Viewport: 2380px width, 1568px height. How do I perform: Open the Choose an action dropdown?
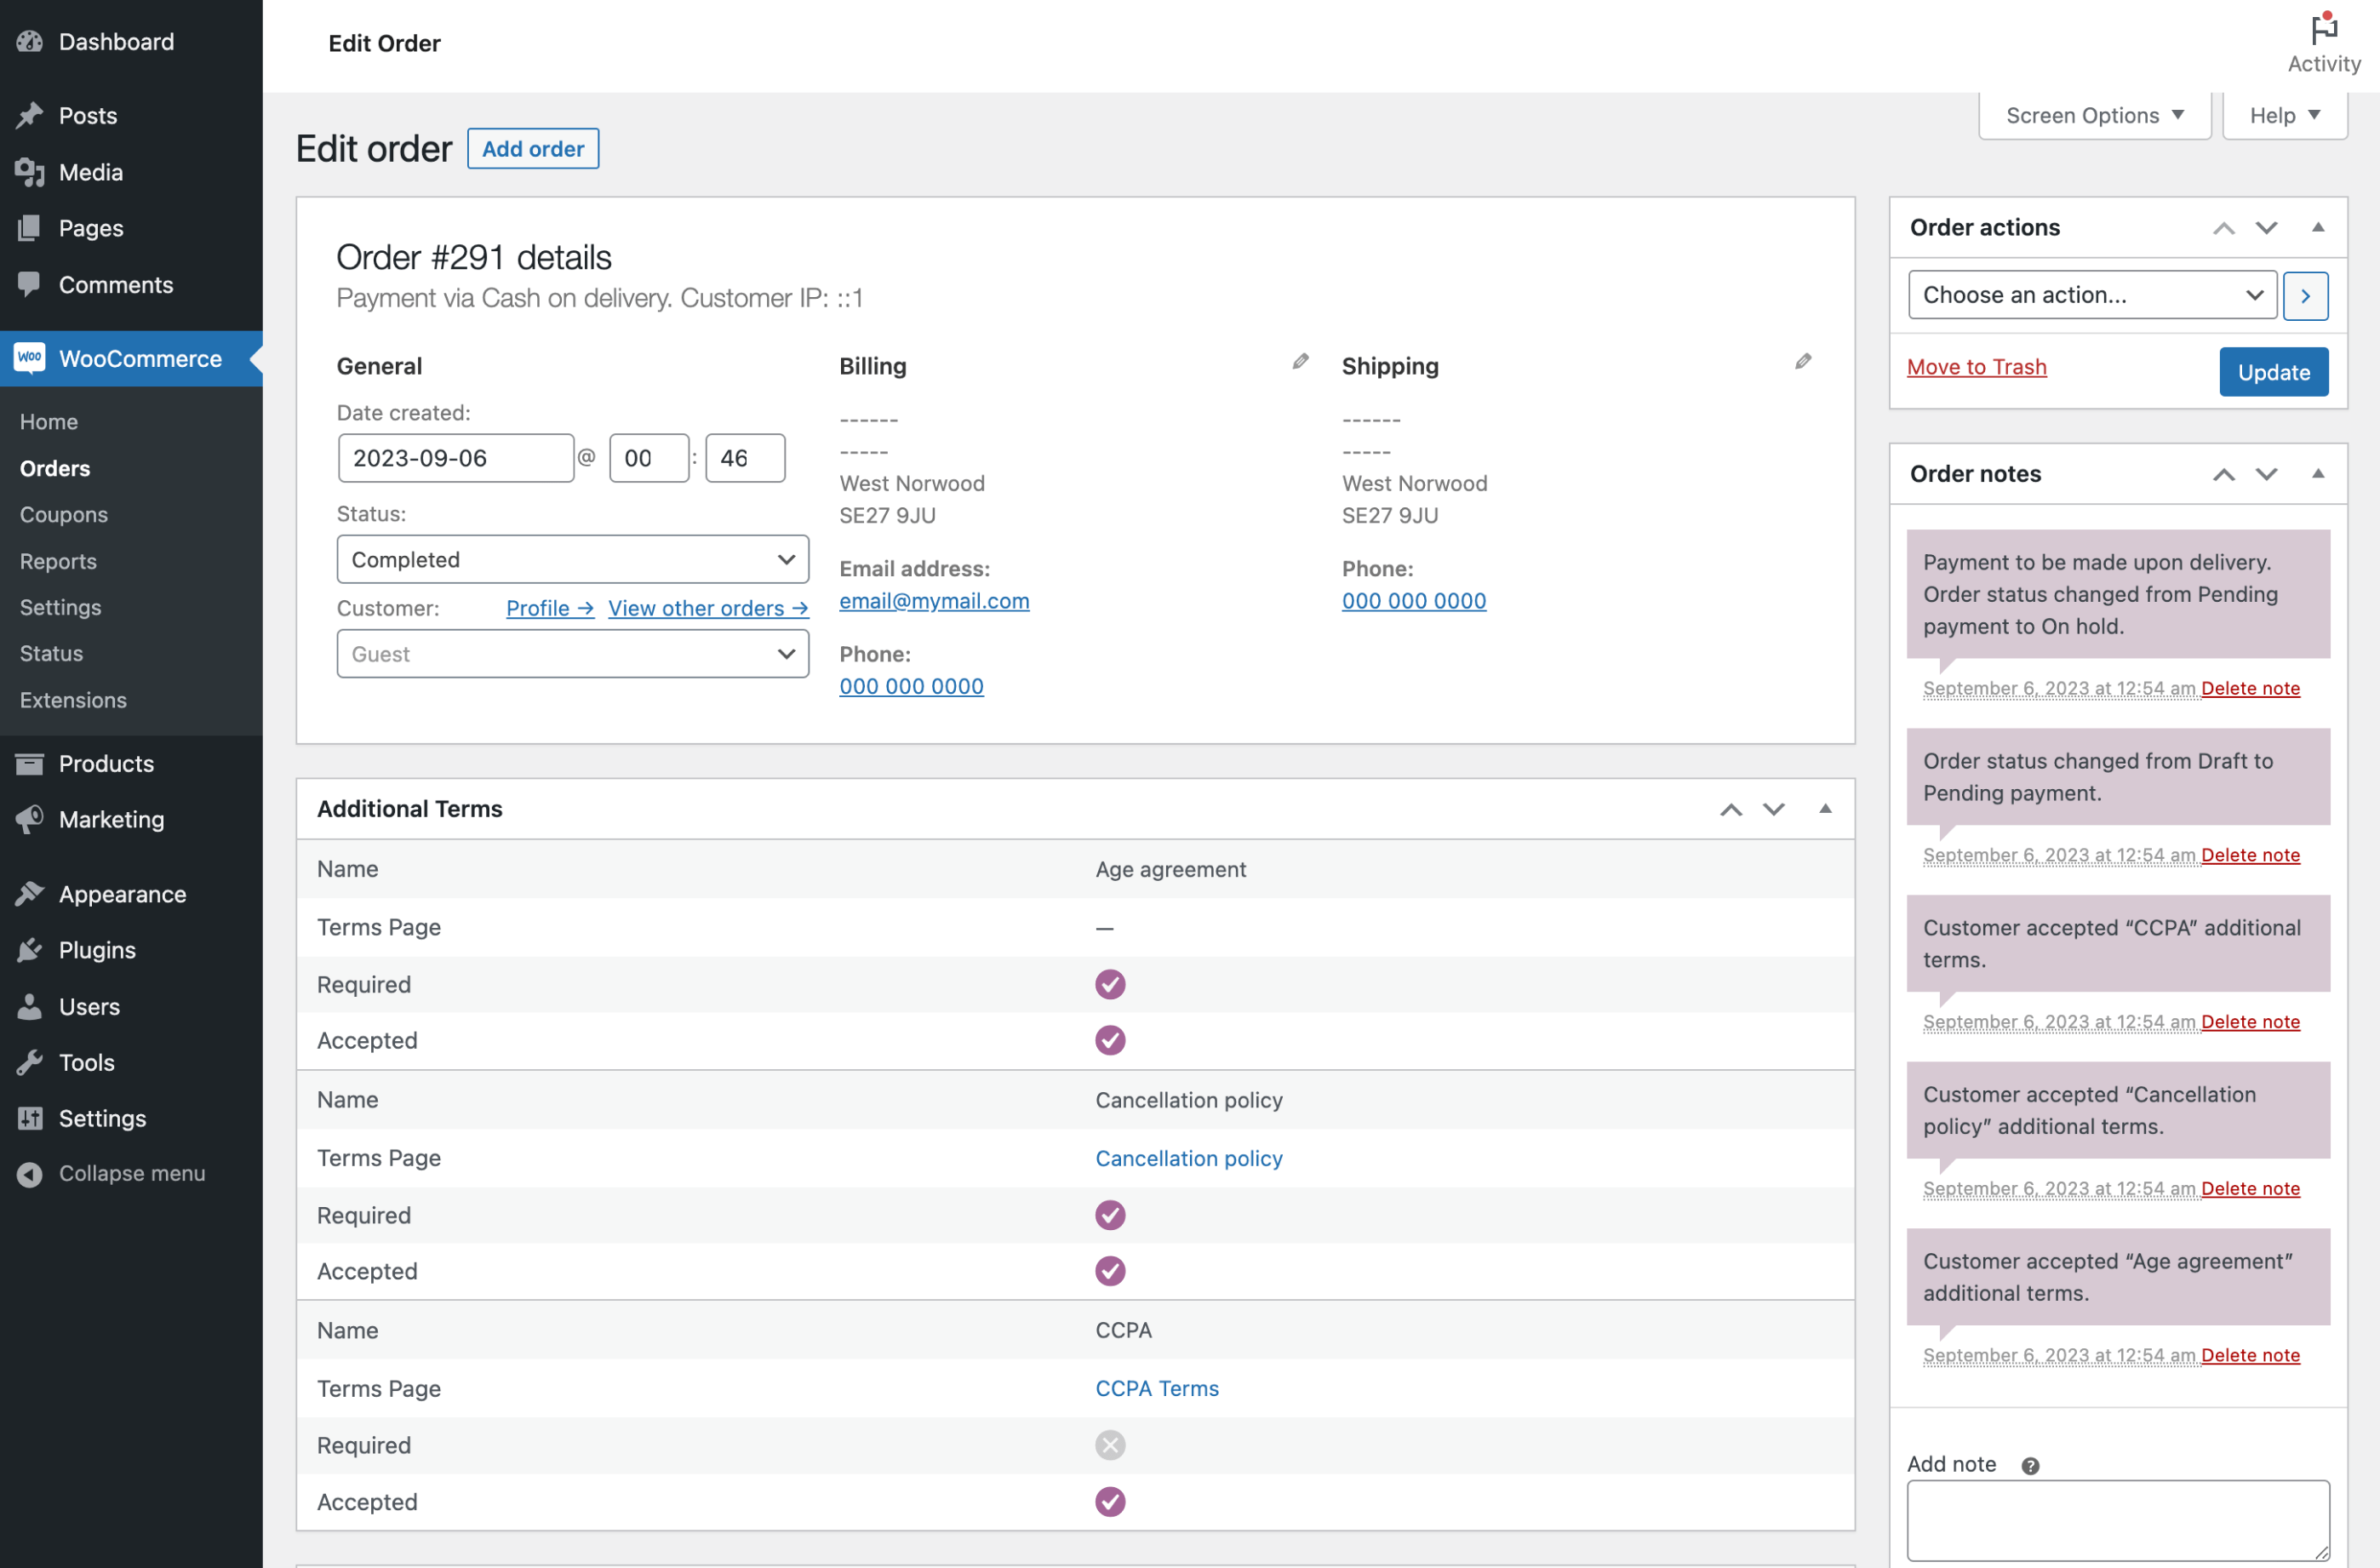pos(2090,294)
